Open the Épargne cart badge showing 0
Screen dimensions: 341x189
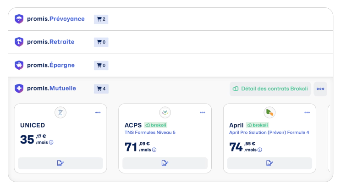[101, 65]
